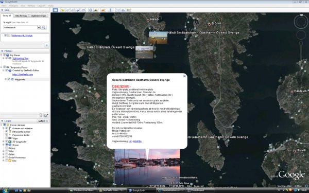Click the Hästevik placemark marker
Viewport: 309px width, 193px height.
(292, 92)
